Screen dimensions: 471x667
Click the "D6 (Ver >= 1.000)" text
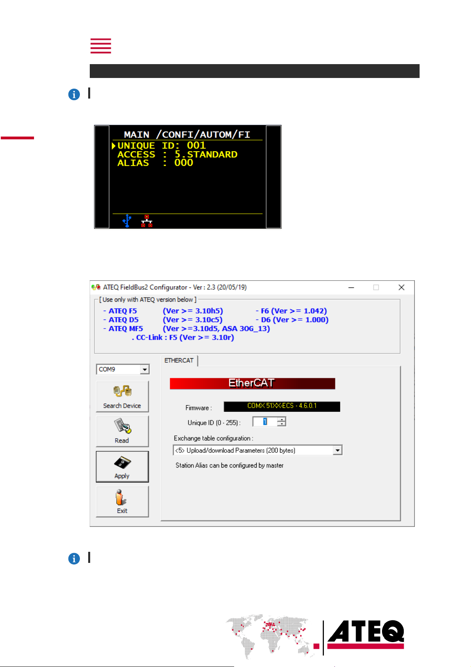click(x=295, y=320)
